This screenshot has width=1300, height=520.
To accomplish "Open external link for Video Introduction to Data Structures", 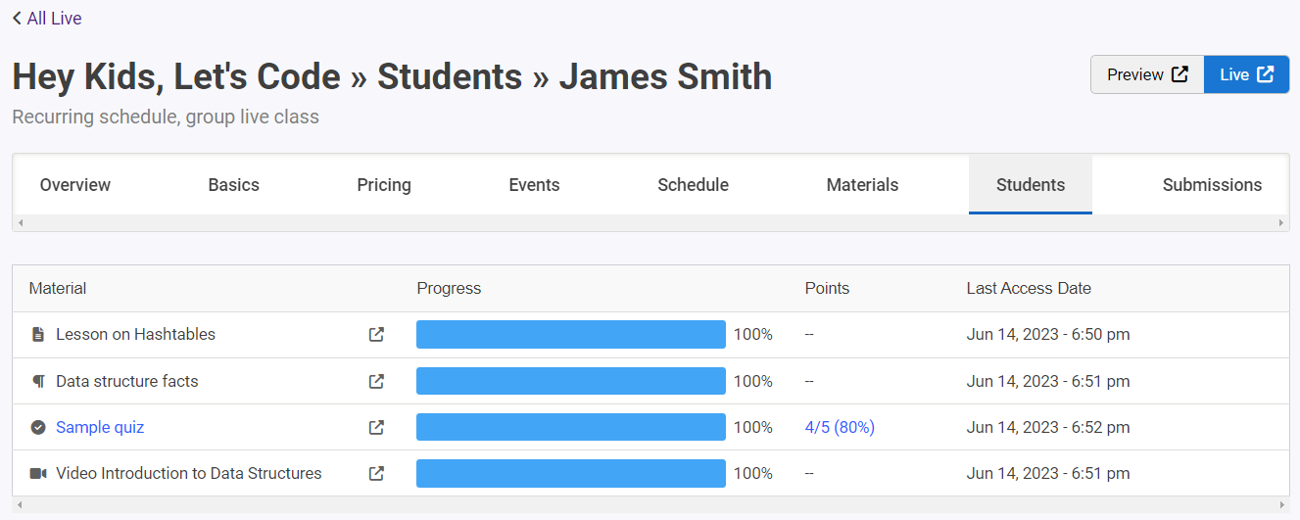I will (x=376, y=473).
